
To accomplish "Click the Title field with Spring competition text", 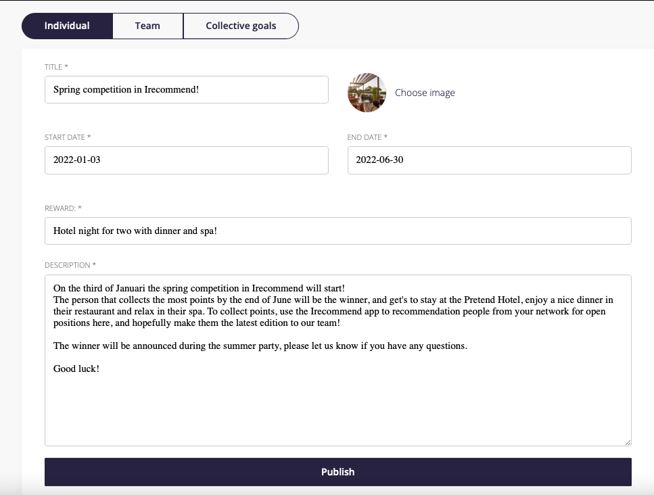I will pos(187,90).
